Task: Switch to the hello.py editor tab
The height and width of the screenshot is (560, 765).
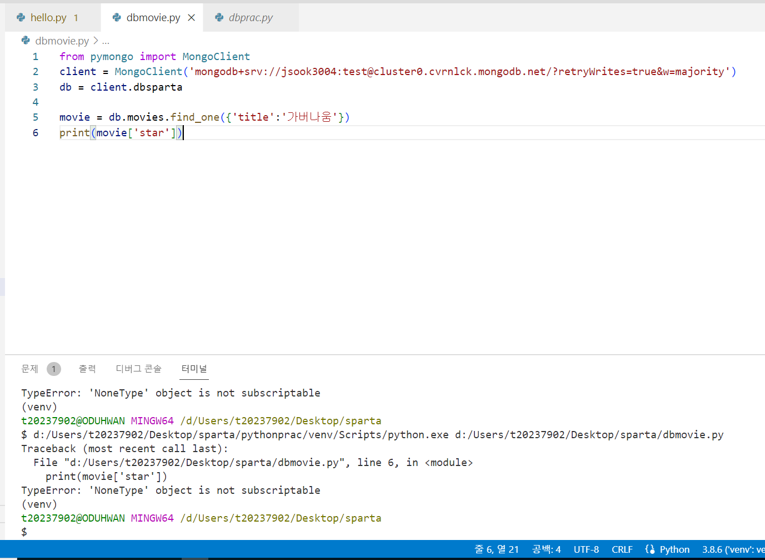Action: point(53,17)
